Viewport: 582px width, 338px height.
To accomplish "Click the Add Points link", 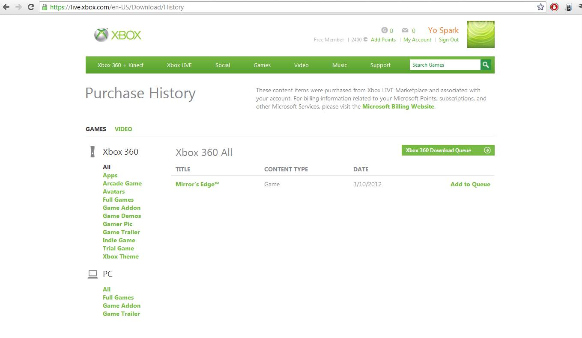I will coord(383,40).
